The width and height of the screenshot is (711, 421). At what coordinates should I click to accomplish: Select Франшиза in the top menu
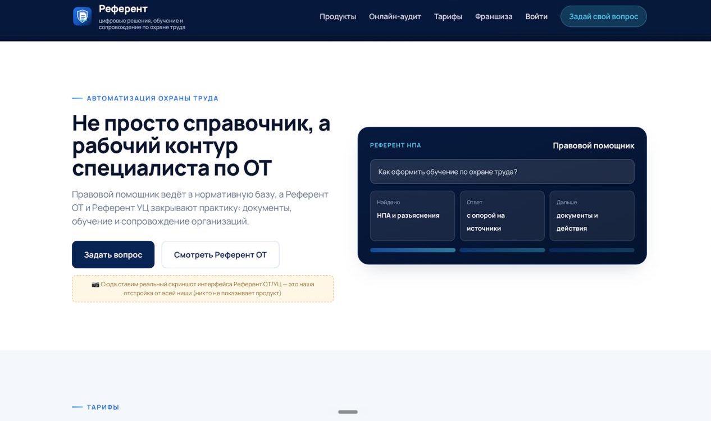coord(494,16)
